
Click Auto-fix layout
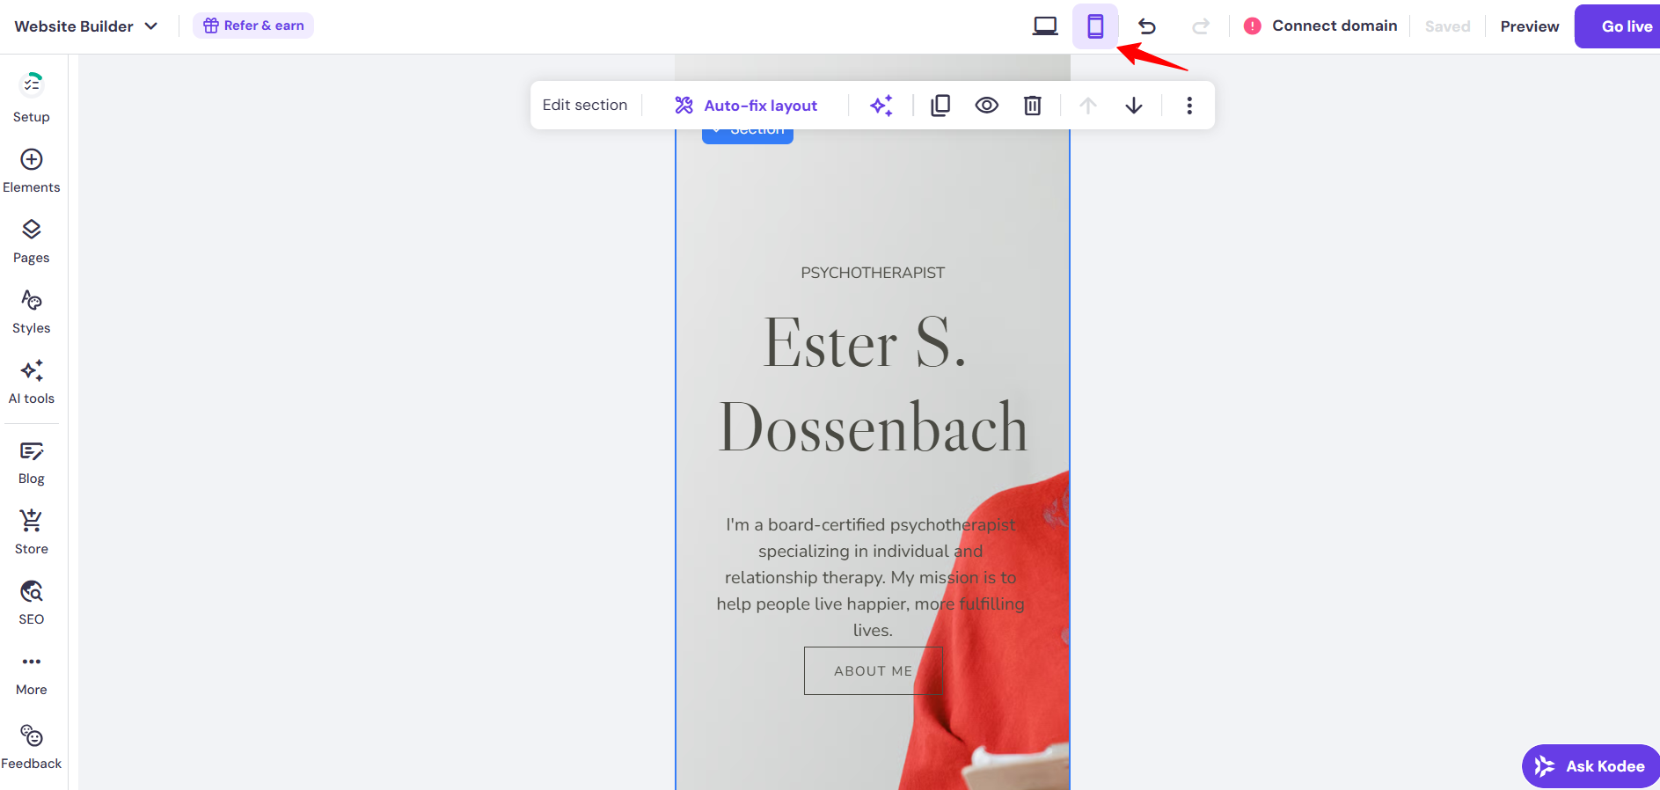coord(746,106)
